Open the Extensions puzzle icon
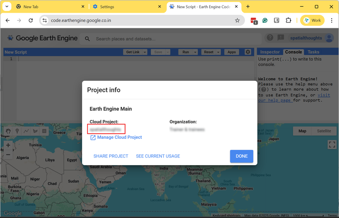Screen dimensions: 339x218 (x=288, y=20)
